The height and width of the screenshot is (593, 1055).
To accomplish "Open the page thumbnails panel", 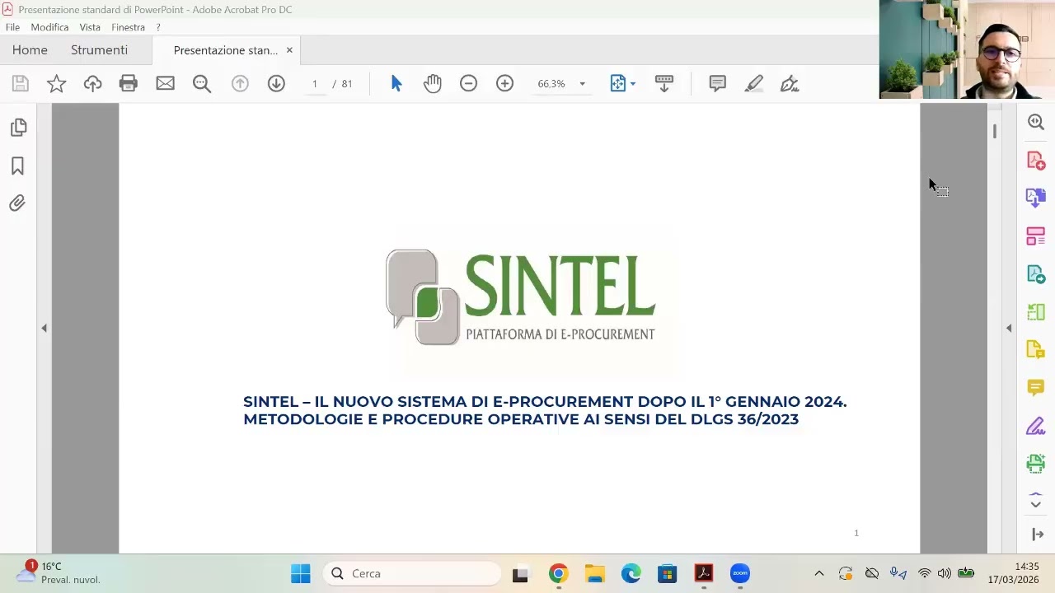I will pyautogui.click(x=18, y=128).
